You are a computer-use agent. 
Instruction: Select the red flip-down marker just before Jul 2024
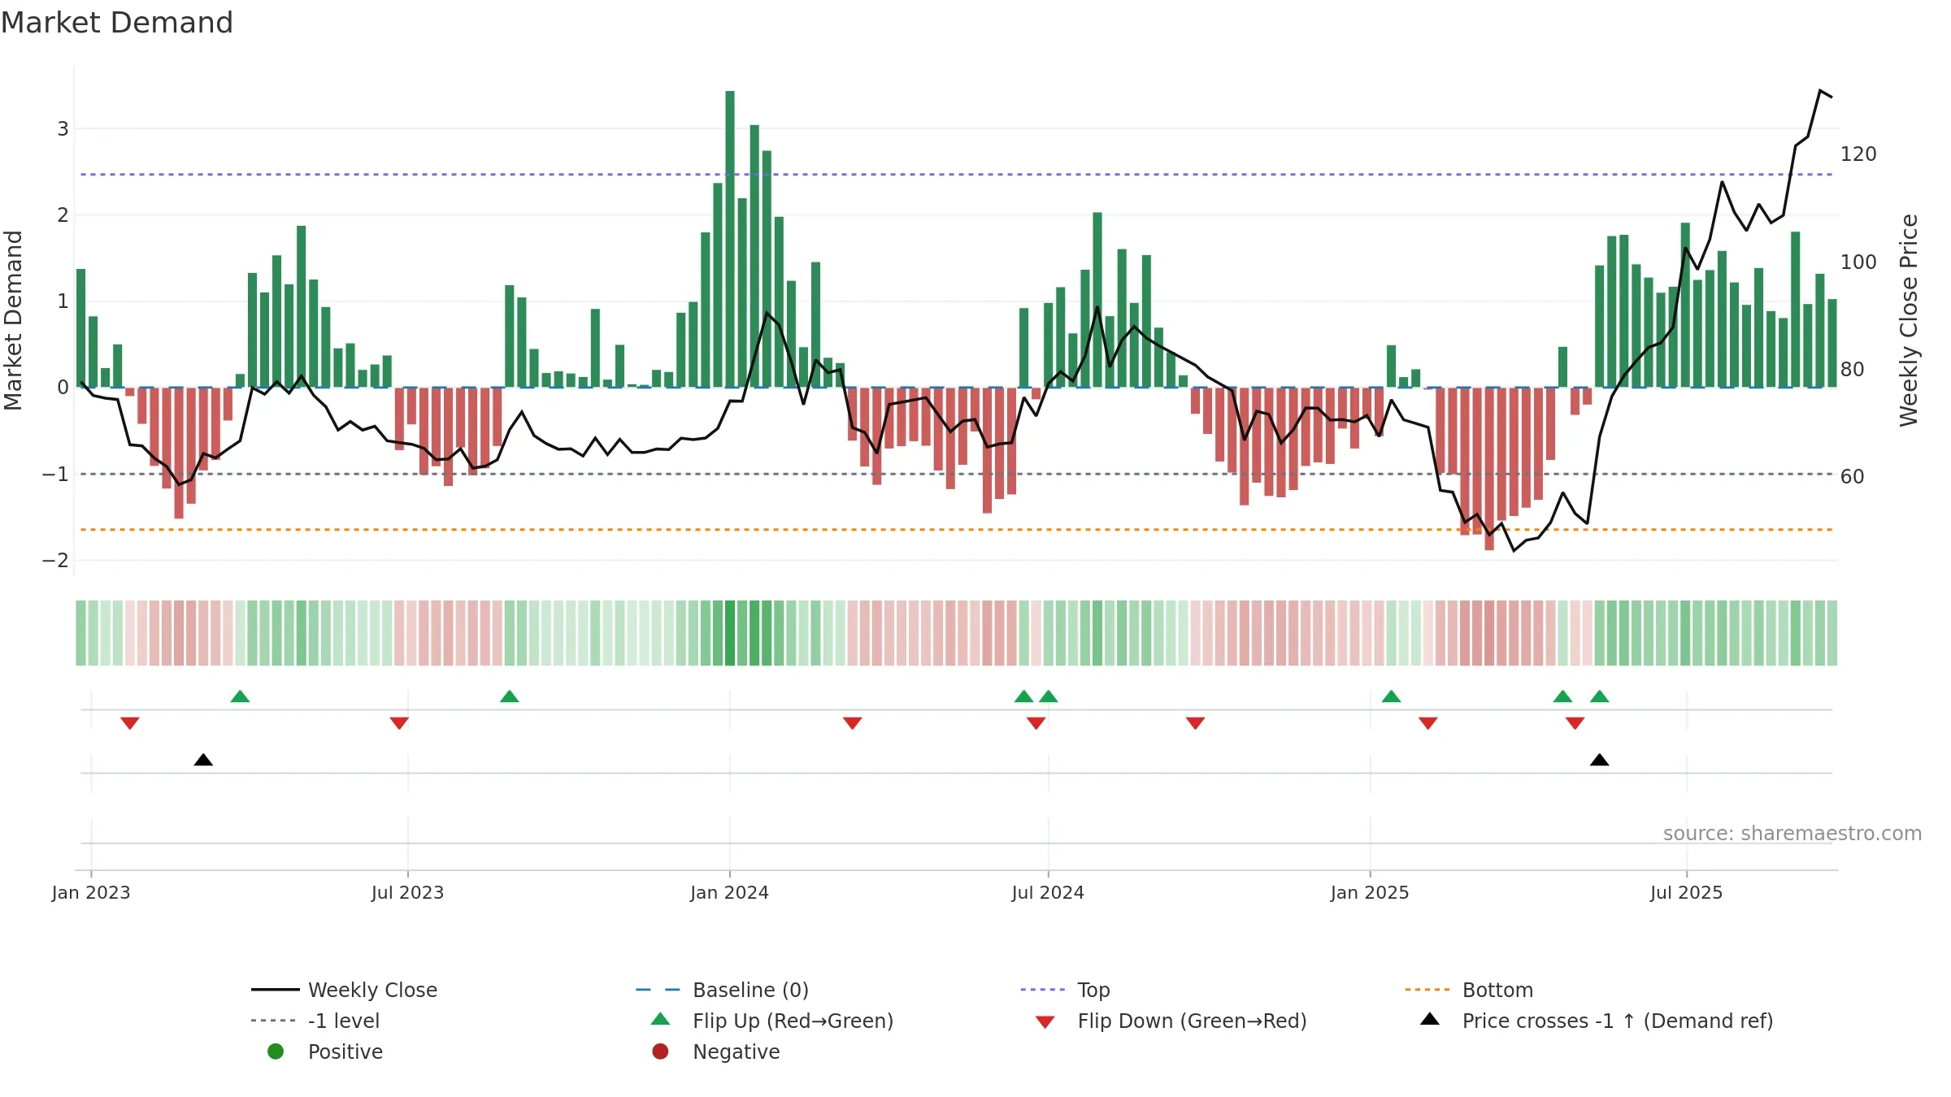(x=1036, y=723)
